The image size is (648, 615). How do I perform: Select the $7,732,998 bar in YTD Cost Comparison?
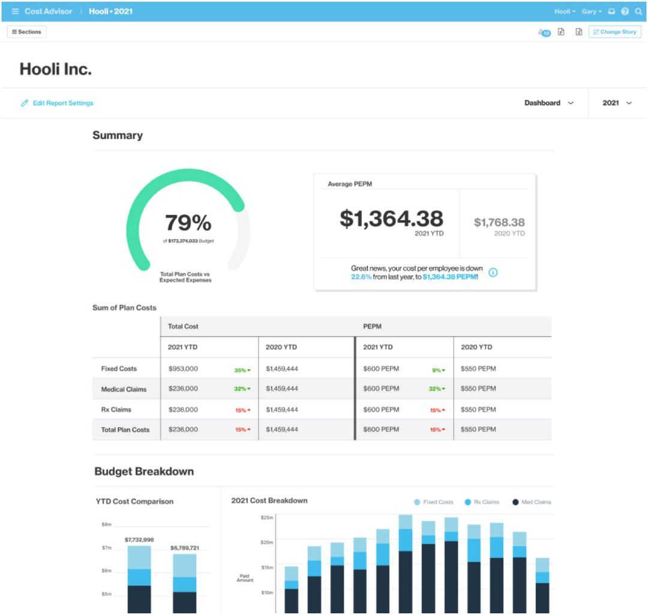[139, 576]
